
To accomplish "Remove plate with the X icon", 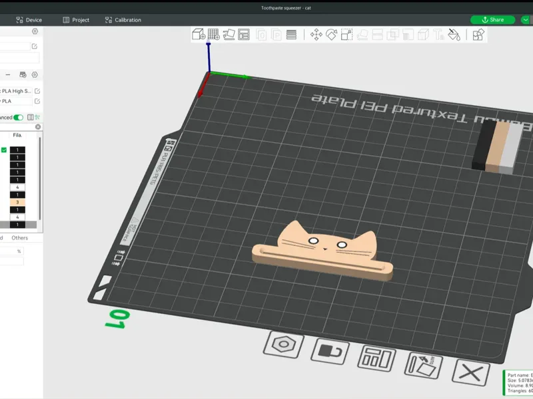I will point(471,372).
